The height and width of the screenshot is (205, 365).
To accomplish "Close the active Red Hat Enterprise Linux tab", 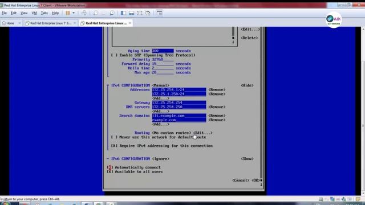I will [130, 23].
